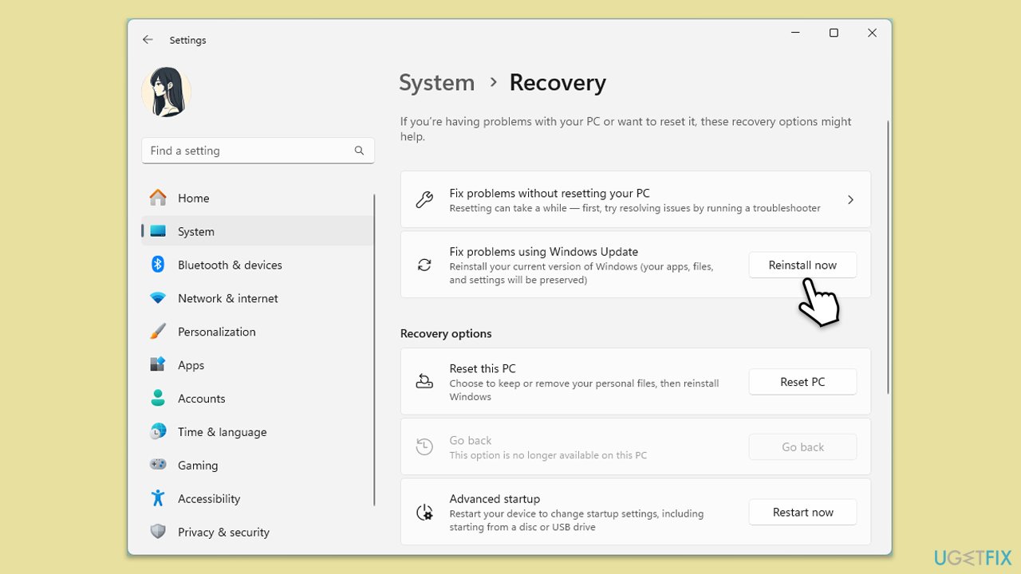Viewport: 1021px width, 574px height.
Task: Open Gaming settings
Action: click(x=198, y=466)
